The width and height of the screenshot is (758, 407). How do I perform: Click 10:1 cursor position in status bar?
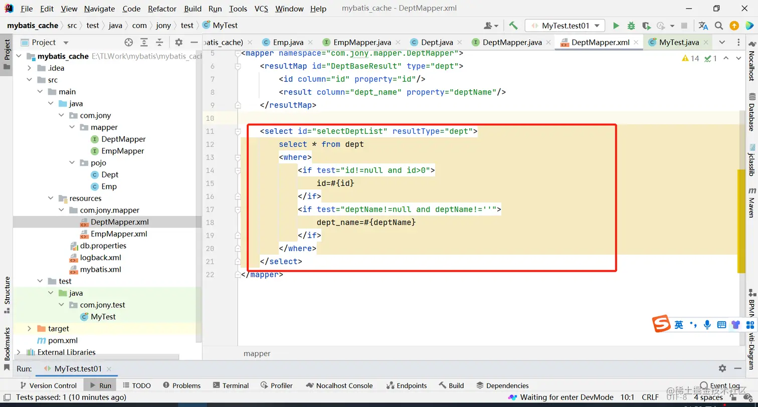(627, 397)
